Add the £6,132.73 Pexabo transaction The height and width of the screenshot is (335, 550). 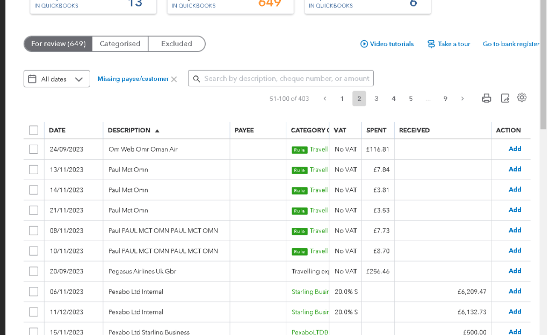coord(515,311)
